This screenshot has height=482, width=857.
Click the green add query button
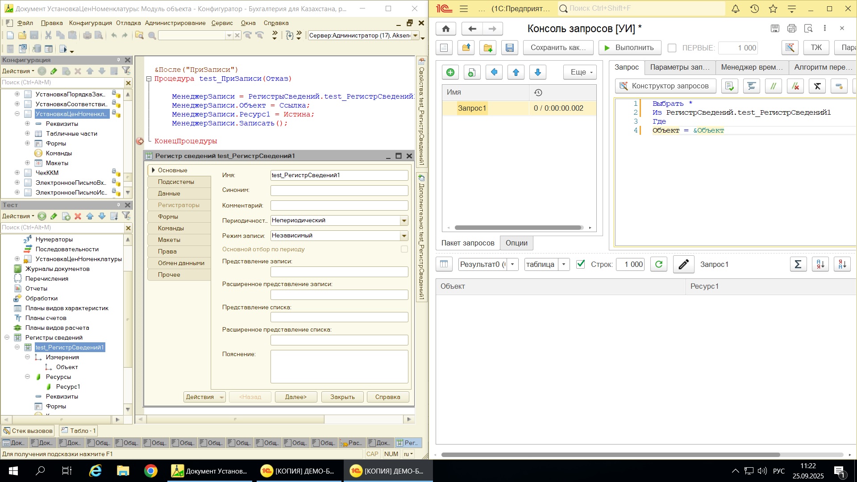[450, 72]
